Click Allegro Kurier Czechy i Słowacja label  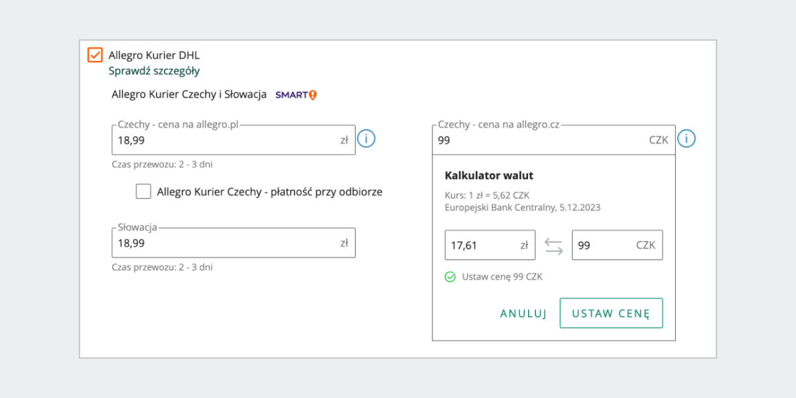pyautogui.click(x=189, y=94)
